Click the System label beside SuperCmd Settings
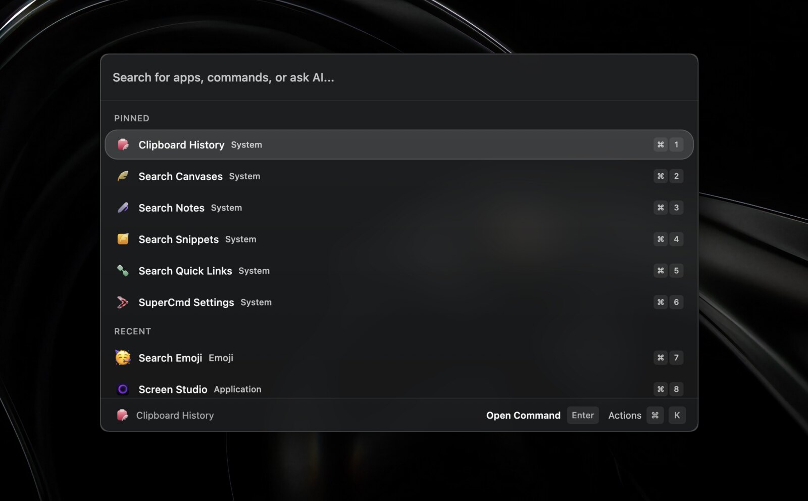Viewport: 808px width, 501px height. tap(256, 302)
